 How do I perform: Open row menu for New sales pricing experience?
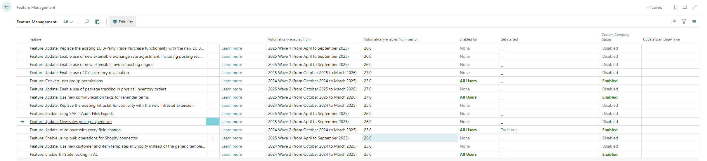coord(213,122)
